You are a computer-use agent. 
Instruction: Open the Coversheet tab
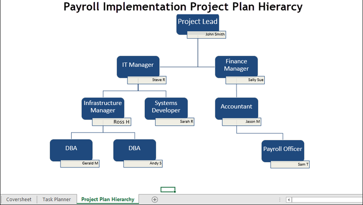(x=19, y=199)
